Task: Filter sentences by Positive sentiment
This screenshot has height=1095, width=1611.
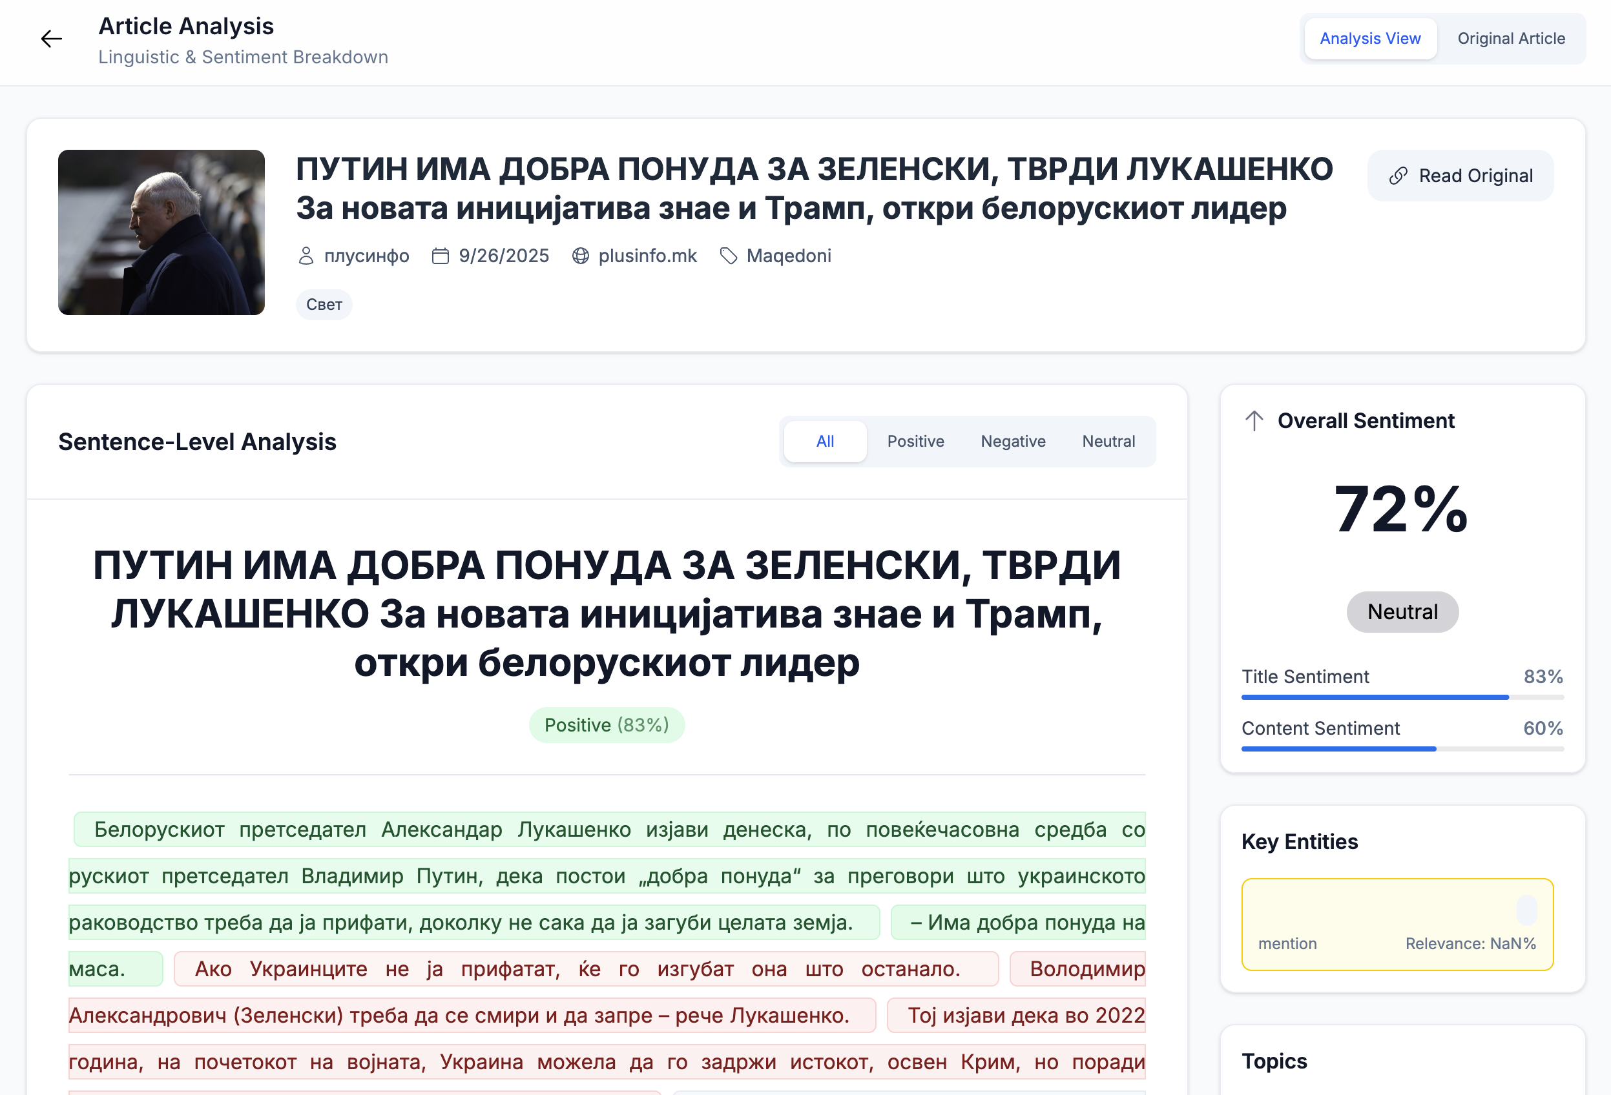Action: [915, 442]
